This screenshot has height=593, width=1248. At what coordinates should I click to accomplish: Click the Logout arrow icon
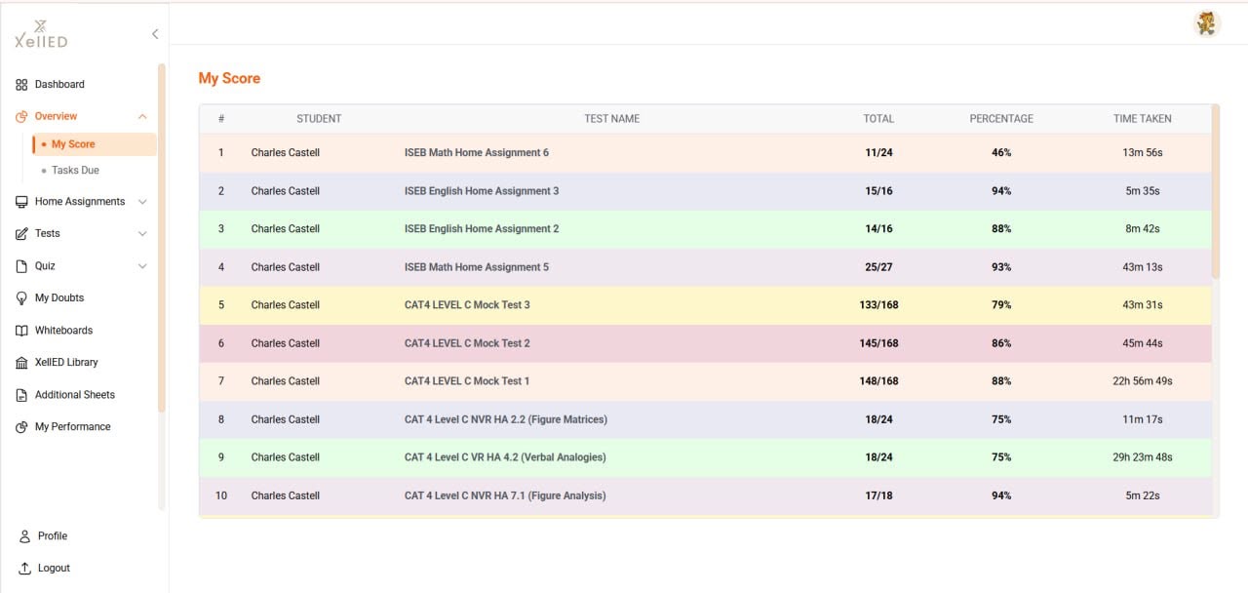24,569
